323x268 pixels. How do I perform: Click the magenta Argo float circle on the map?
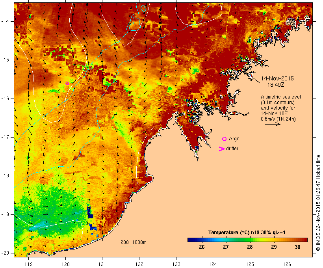[x=67, y=83]
